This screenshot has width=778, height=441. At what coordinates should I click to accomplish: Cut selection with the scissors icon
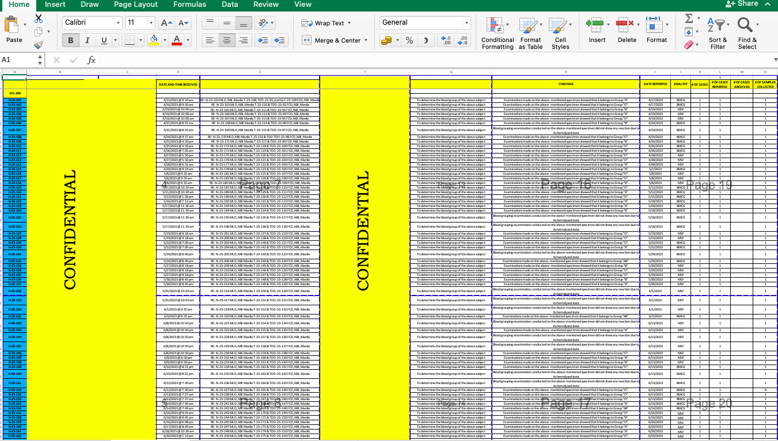pos(39,18)
